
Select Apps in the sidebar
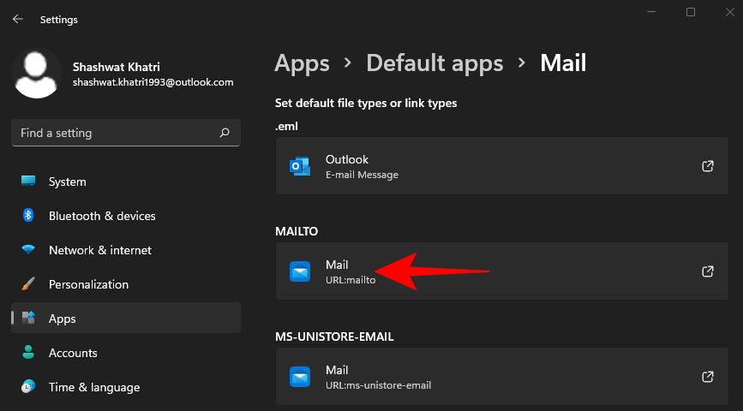click(62, 319)
